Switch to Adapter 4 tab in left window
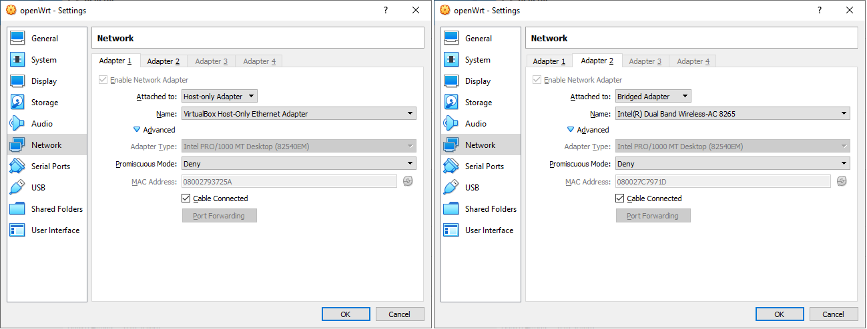The width and height of the screenshot is (867, 329). point(260,61)
